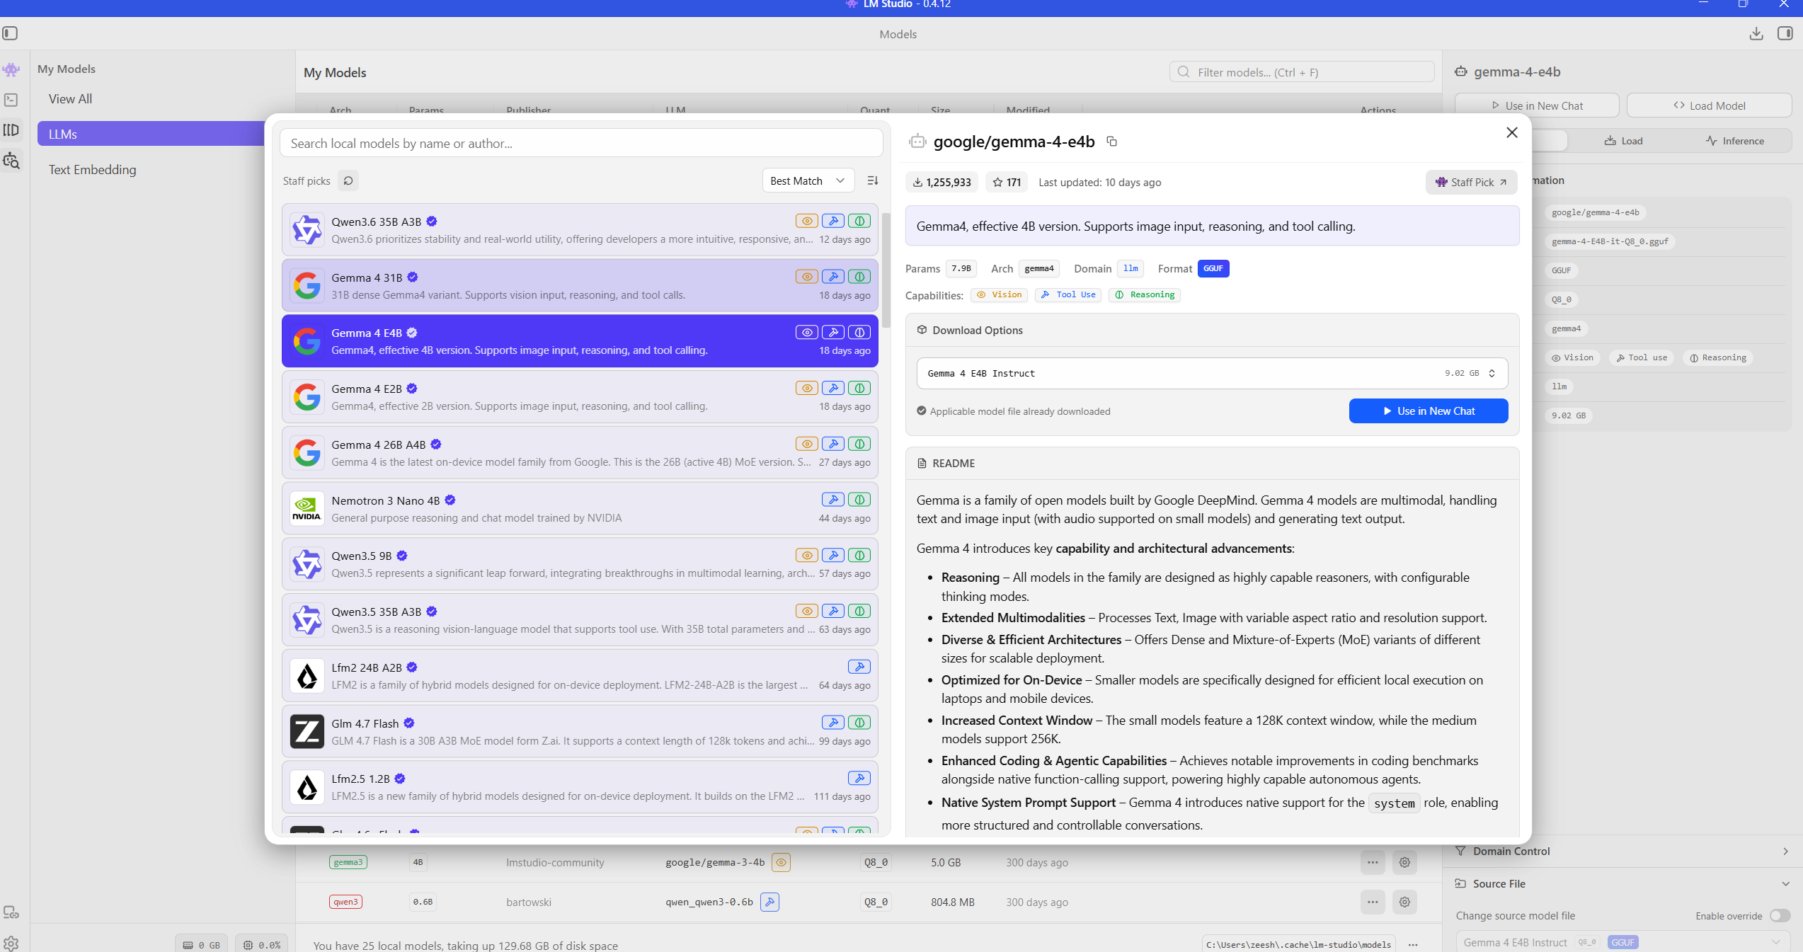Select the Lfm2 24B A2B model entry
The image size is (1803, 952).
tap(580, 676)
